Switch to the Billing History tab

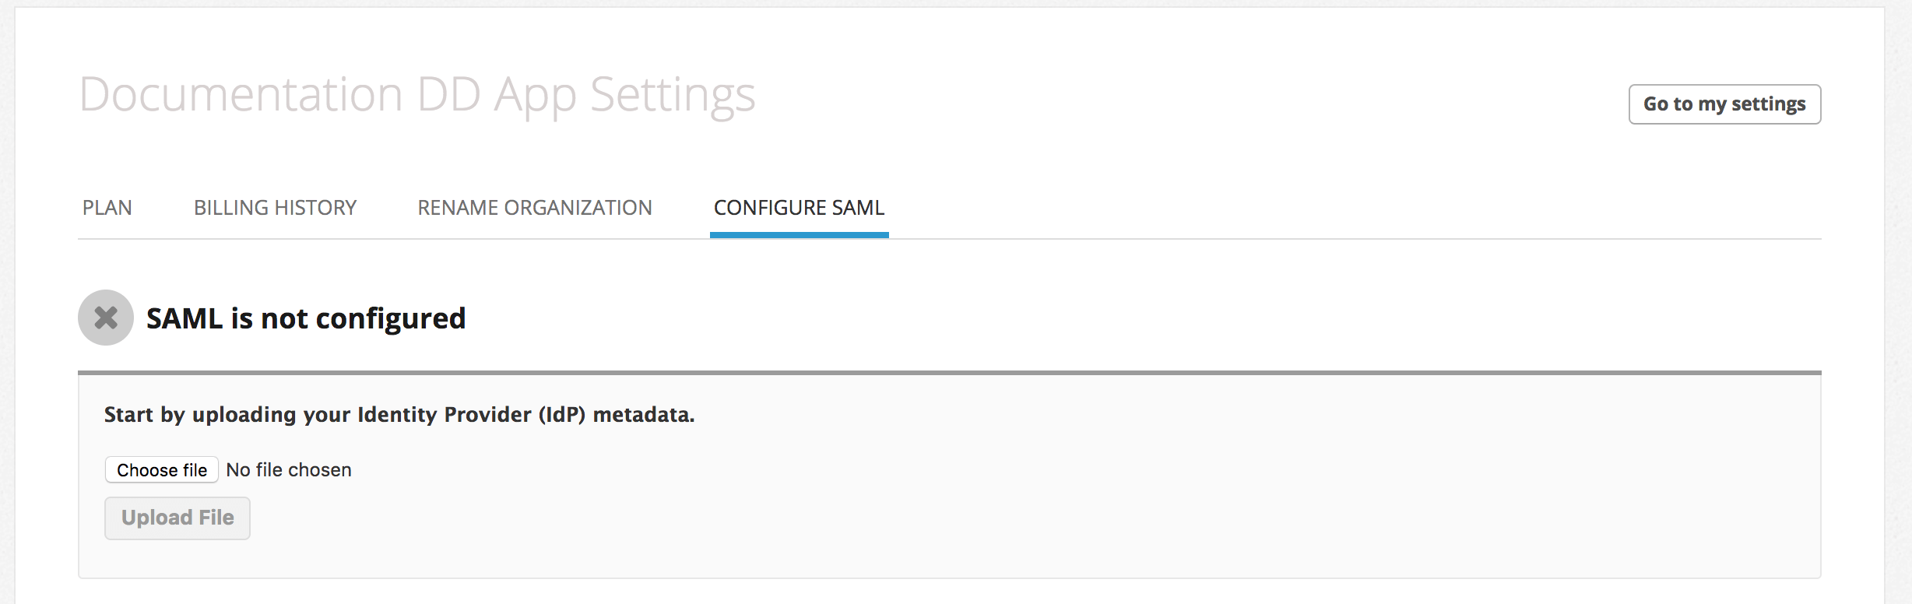pyautogui.click(x=275, y=208)
